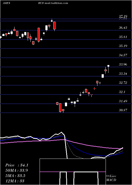The height and width of the screenshot is (185, 132).
Task: Click the 32.72 price level label
Action: point(123,82)
